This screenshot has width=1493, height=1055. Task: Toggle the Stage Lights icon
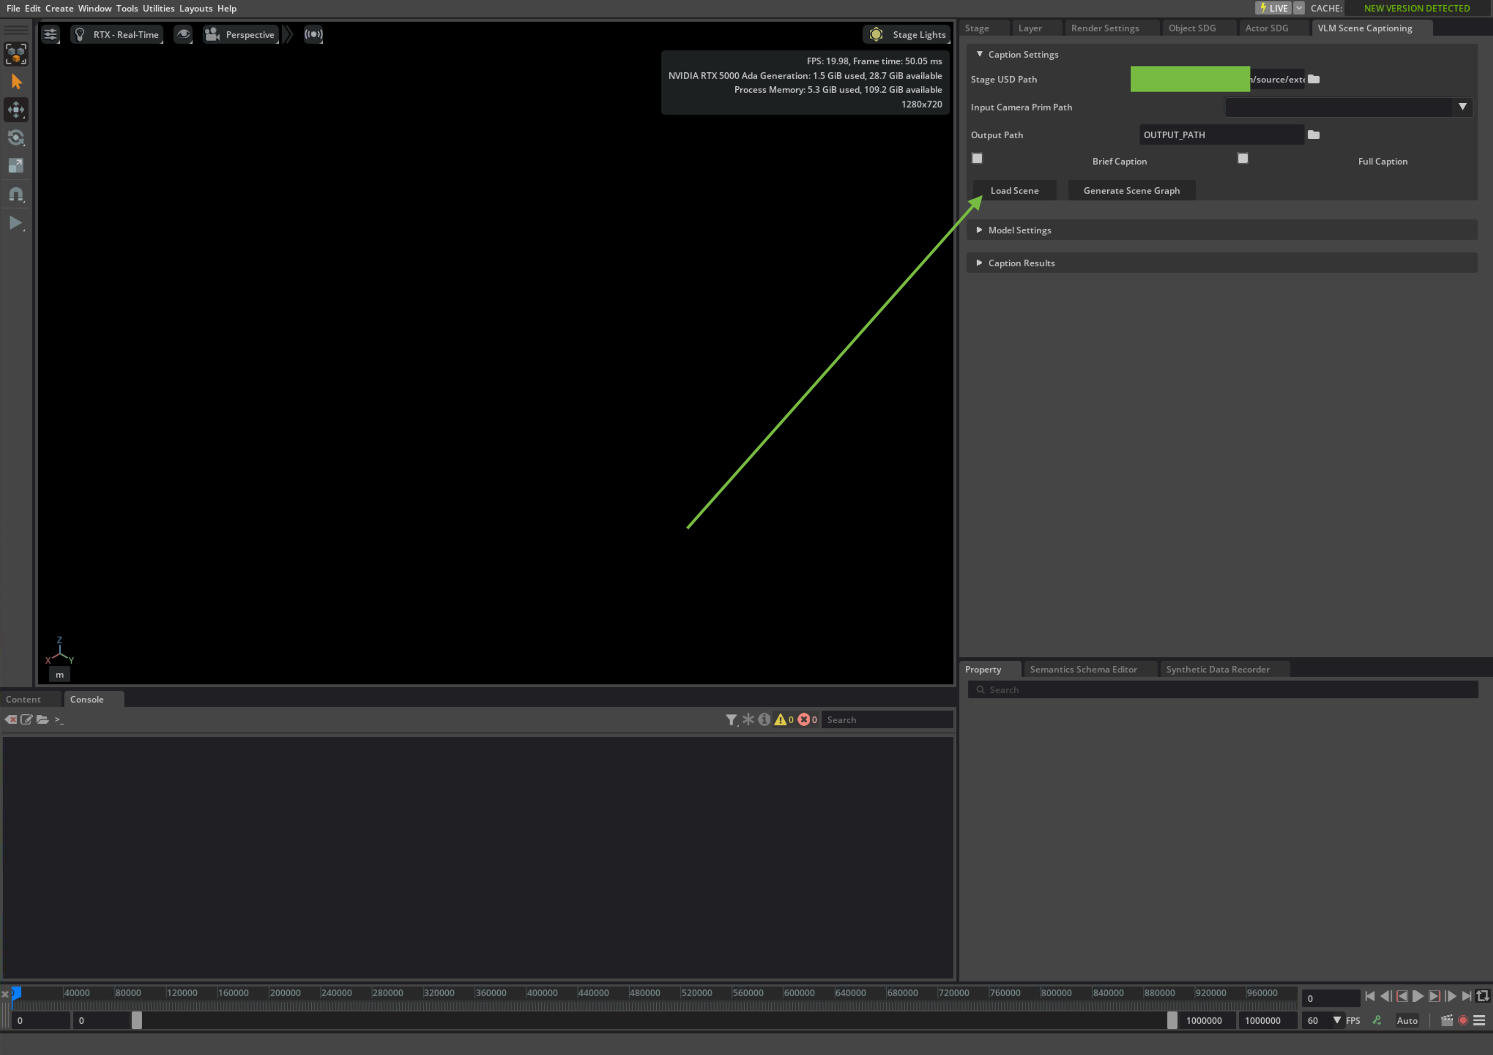coord(876,34)
